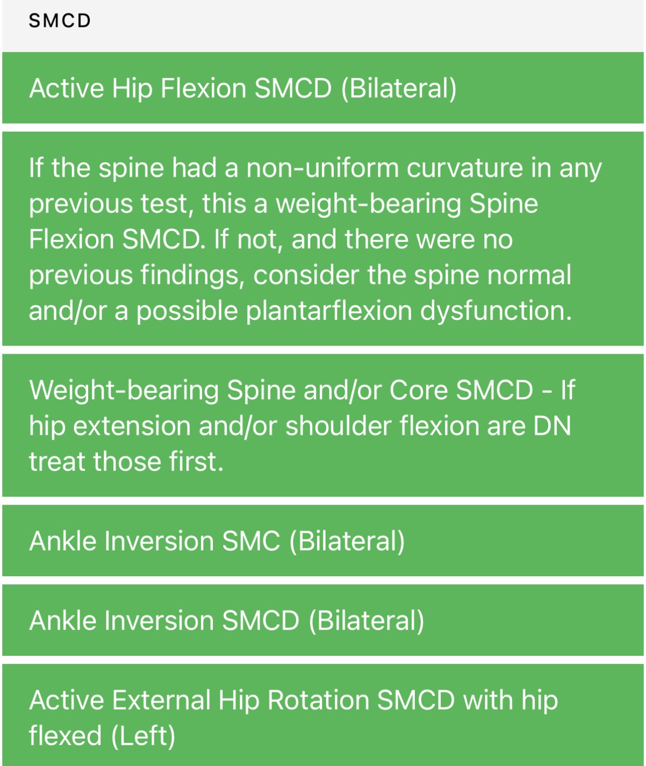
Task: Select Active Hip Flexion SMCD (Bilateral) row
Action: tap(323, 88)
